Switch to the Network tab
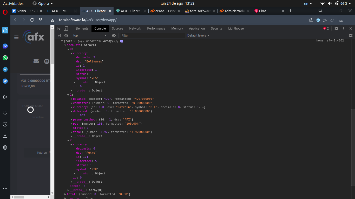The height and width of the screenshot is (199, 355). tap(135, 29)
